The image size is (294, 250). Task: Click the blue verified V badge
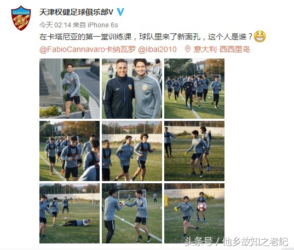pos(120,12)
